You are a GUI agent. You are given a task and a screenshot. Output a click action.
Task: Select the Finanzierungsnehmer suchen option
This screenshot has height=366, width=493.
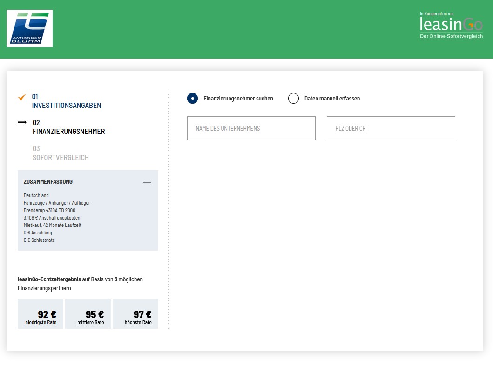(238, 98)
